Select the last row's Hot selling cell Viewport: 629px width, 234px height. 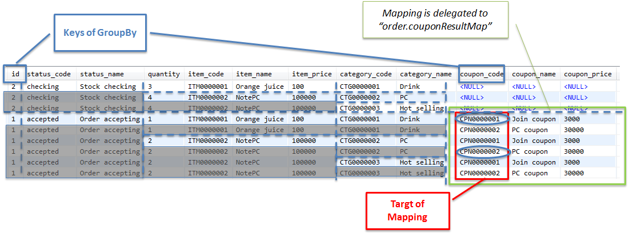point(422,173)
